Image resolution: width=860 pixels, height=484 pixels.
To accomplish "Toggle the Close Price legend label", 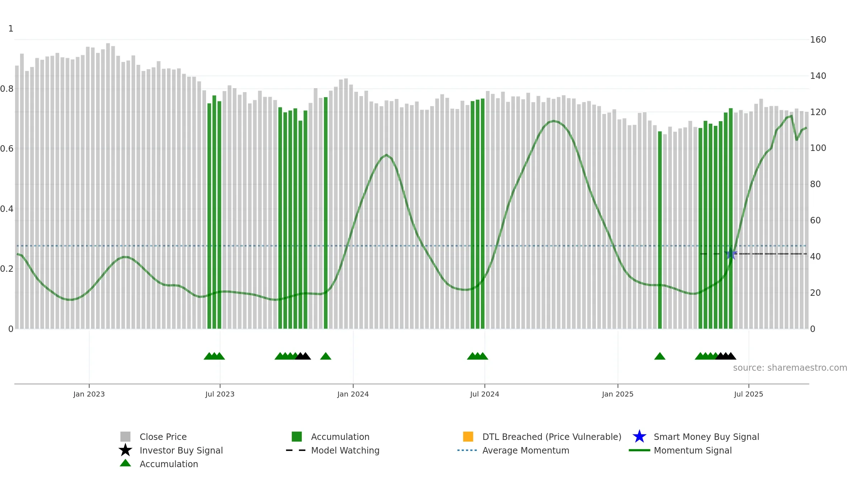I will (163, 437).
